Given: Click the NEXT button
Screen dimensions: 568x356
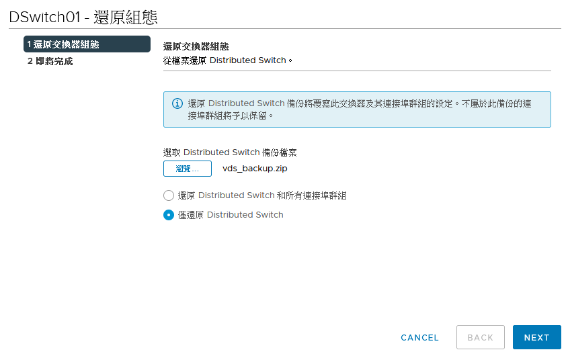Looking at the screenshot, I should pyautogui.click(x=537, y=337).
